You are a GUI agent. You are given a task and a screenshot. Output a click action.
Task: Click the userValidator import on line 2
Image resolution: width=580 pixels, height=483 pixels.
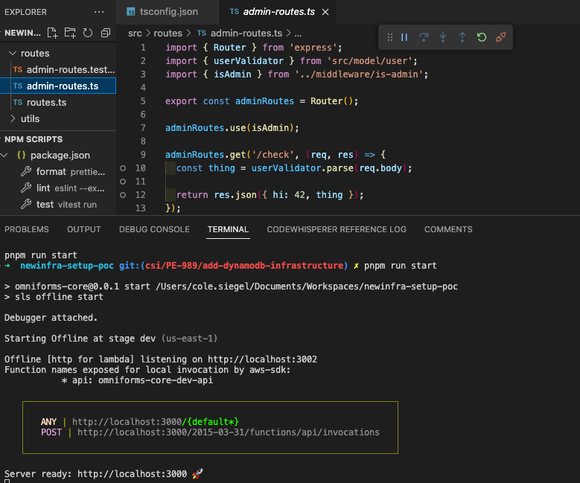click(249, 60)
